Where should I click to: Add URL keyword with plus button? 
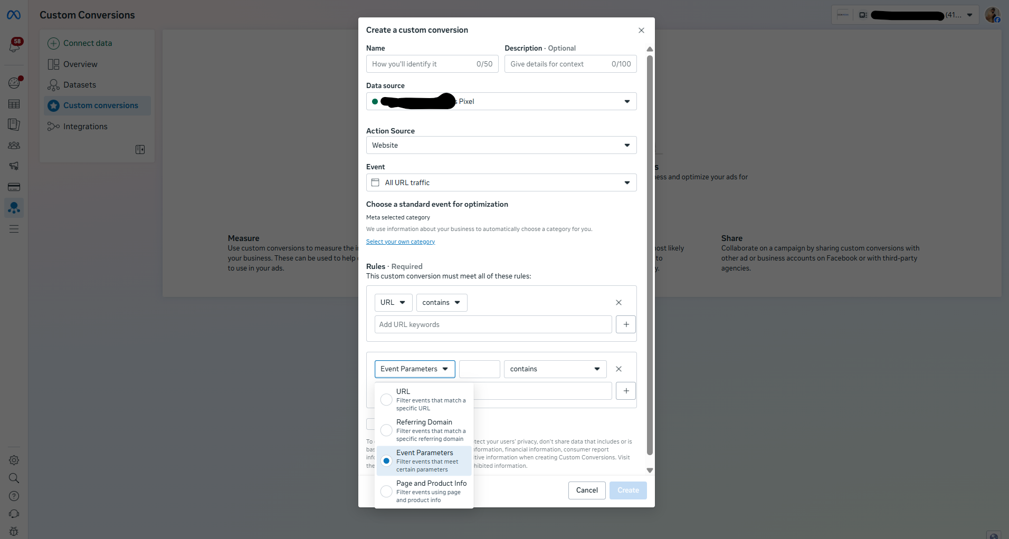[x=626, y=324]
